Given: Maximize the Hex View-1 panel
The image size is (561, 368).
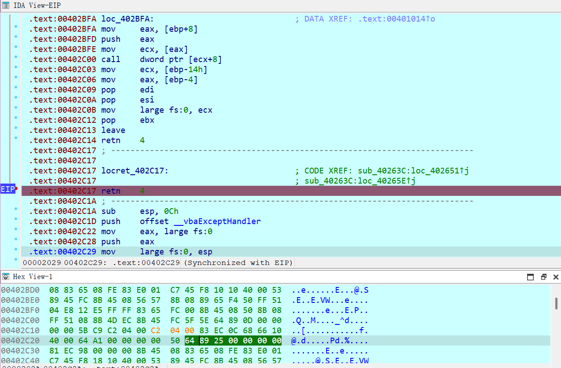Looking at the screenshot, I should tap(531, 277).
